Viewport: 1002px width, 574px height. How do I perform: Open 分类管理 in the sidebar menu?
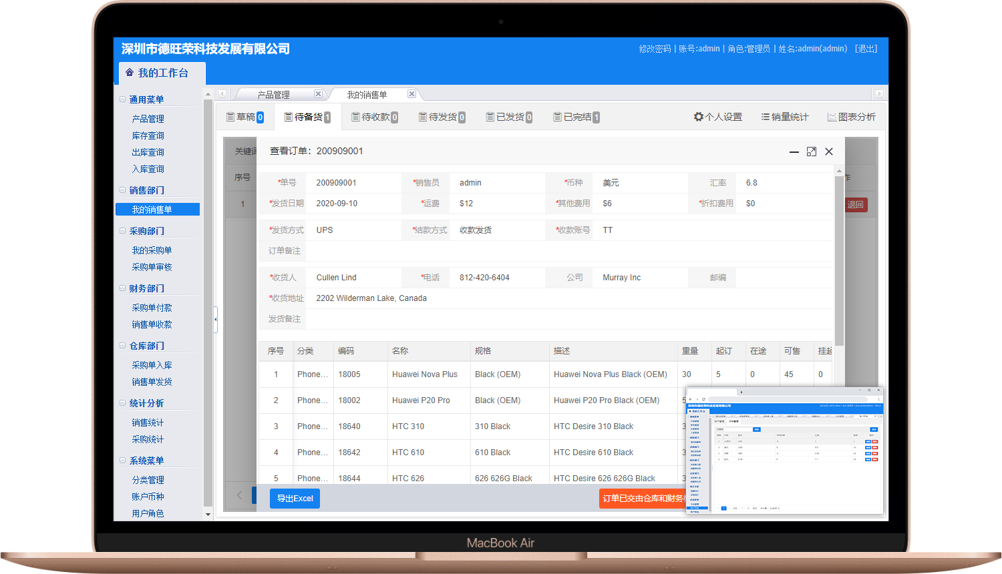(148, 480)
